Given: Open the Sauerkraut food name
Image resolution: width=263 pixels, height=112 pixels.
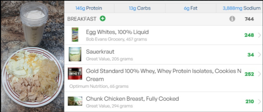Looking at the screenshot, I should click(100, 52).
